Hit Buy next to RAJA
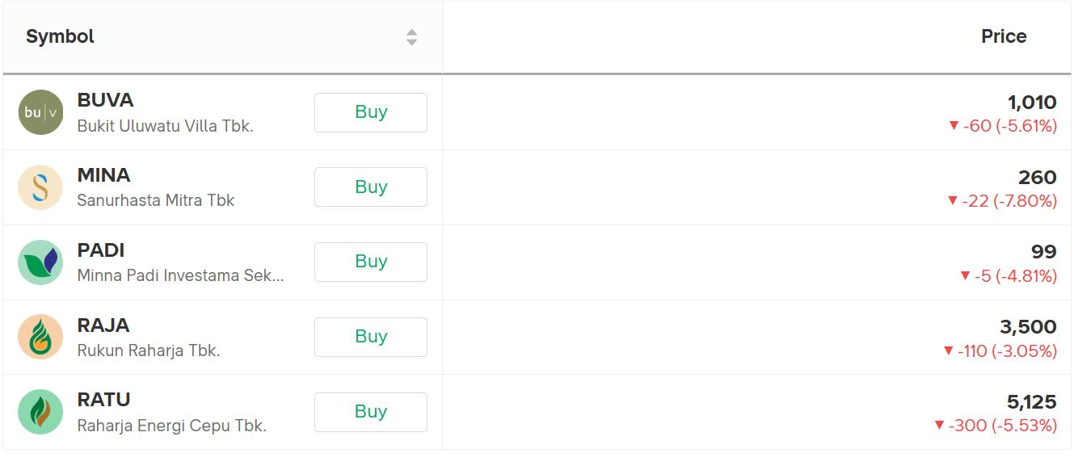 pos(370,337)
